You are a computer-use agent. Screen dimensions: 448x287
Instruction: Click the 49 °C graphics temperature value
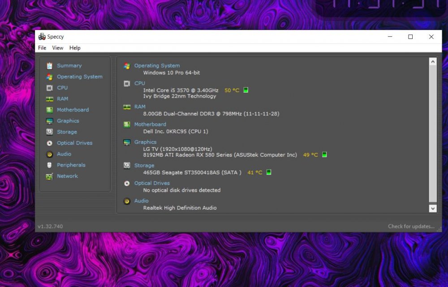pyautogui.click(x=310, y=155)
